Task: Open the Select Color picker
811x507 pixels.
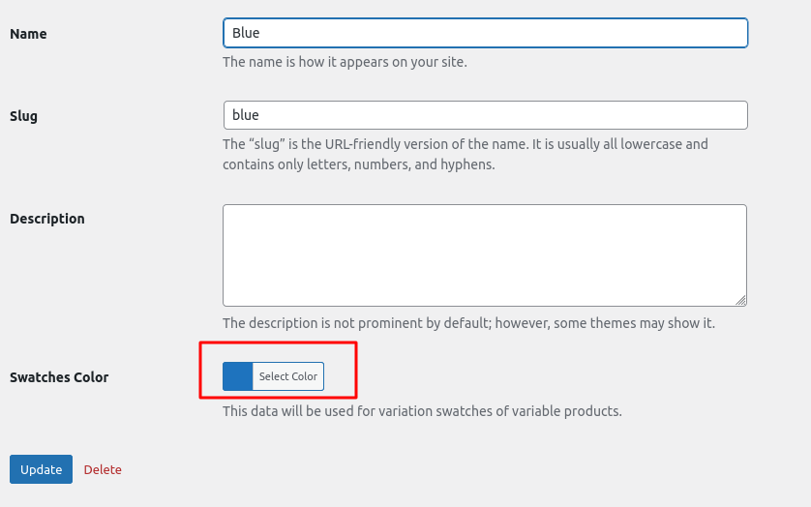Action: click(287, 376)
